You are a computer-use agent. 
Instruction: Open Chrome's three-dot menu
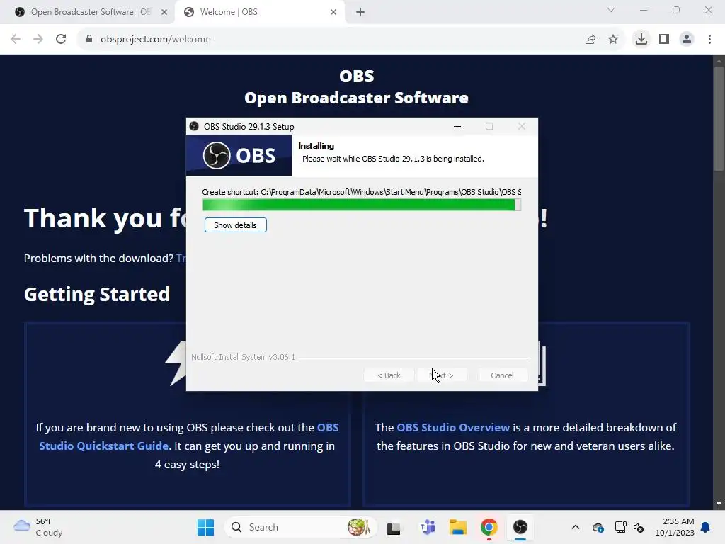click(x=709, y=40)
